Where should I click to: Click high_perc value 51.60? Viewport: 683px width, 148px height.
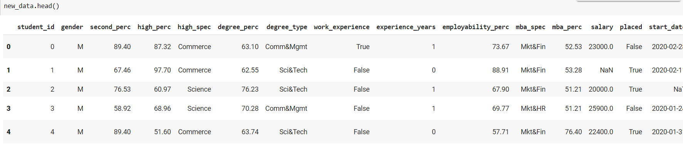tap(163, 132)
